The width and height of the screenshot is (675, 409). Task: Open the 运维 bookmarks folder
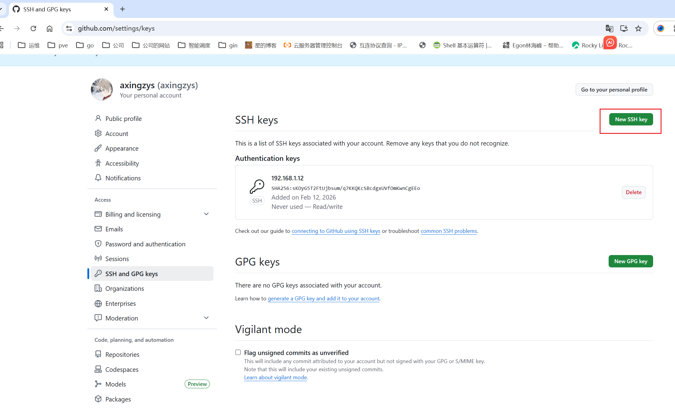click(x=29, y=45)
